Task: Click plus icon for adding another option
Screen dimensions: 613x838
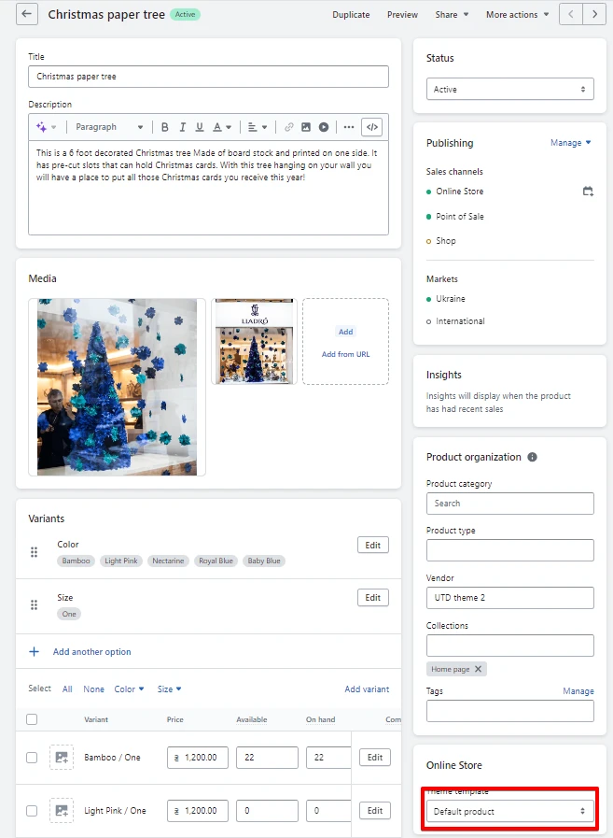Action: 35,651
